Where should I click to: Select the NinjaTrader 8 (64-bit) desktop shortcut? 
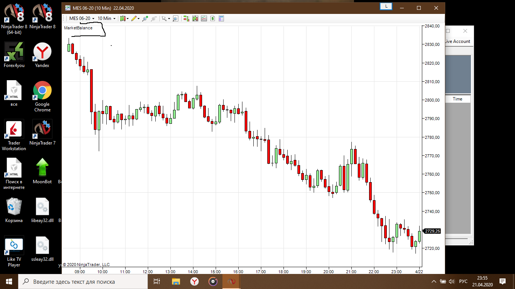(14, 19)
